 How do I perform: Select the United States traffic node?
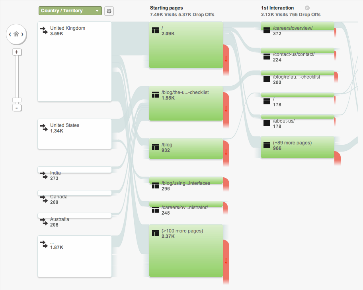pos(74,134)
